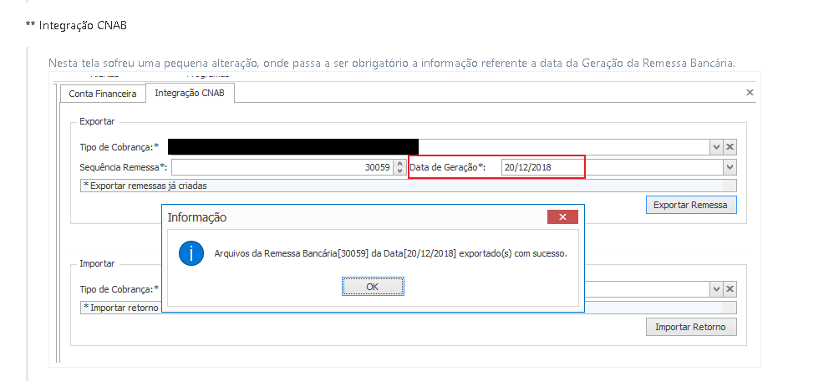Click the exported successfully message text

tap(390, 253)
